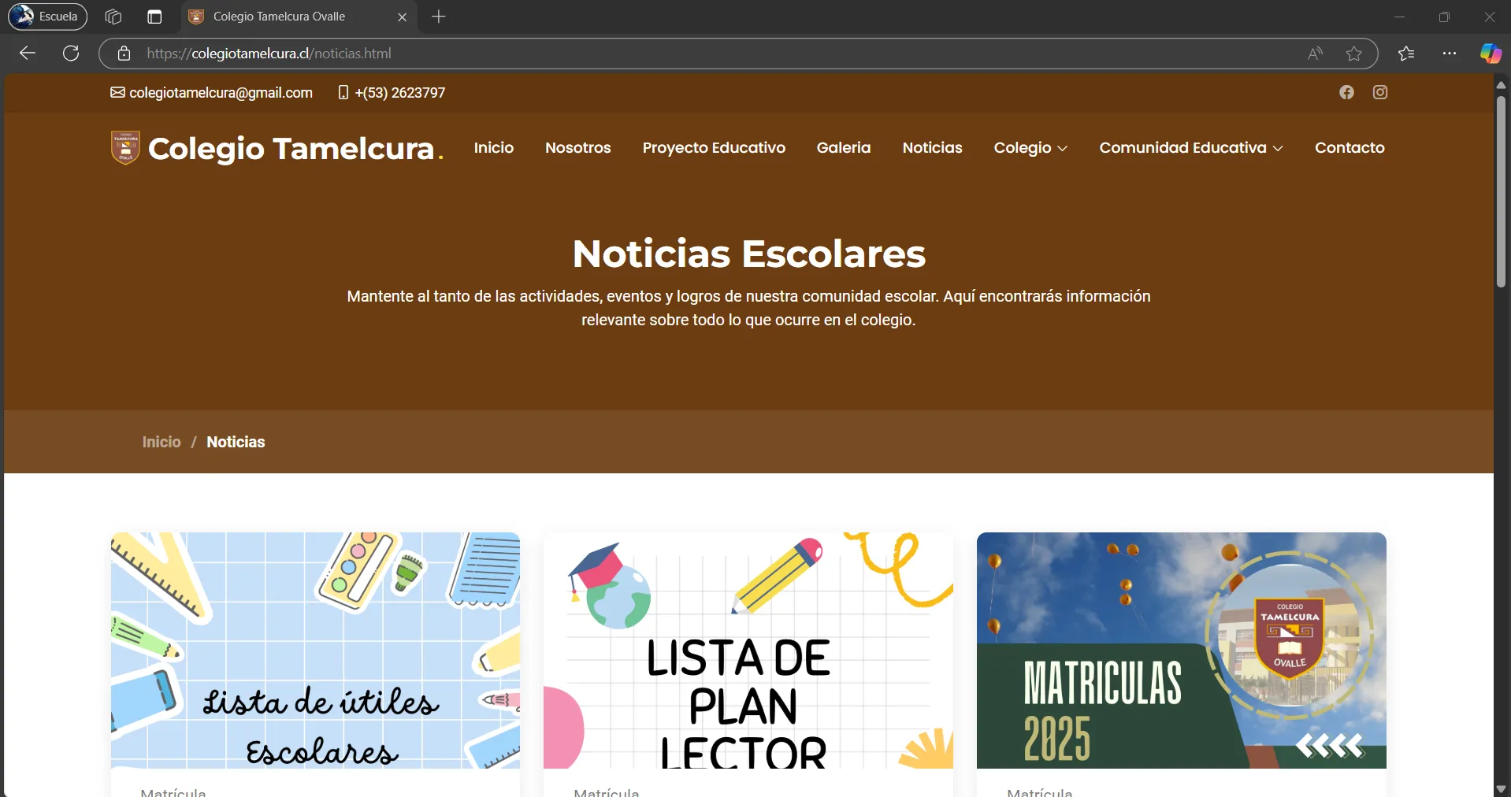1511x797 pixels.
Task: Click the Contacto navigation link
Action: pos(1349,148)
